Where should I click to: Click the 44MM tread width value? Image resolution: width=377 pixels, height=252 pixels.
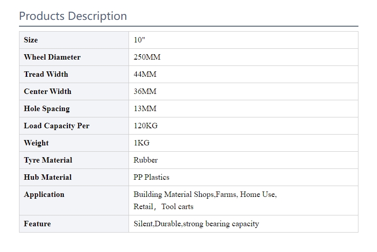click(x=145, y=75)
